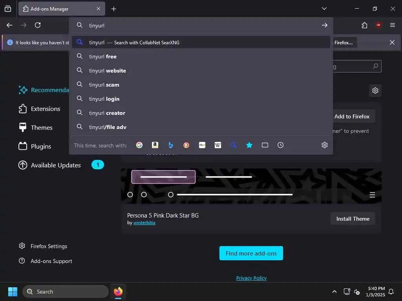Go back one page

tap(9, 25)
